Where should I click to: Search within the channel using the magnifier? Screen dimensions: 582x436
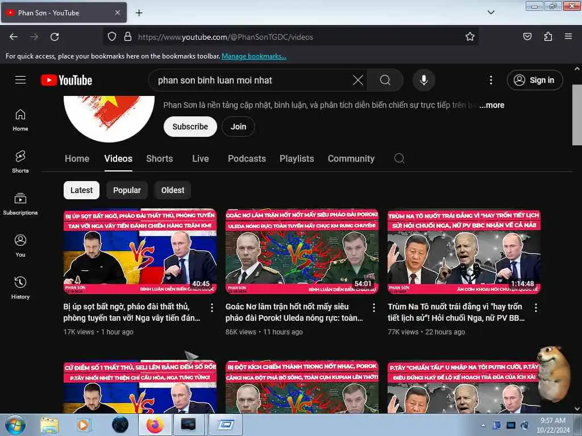(x=399, y=158)
